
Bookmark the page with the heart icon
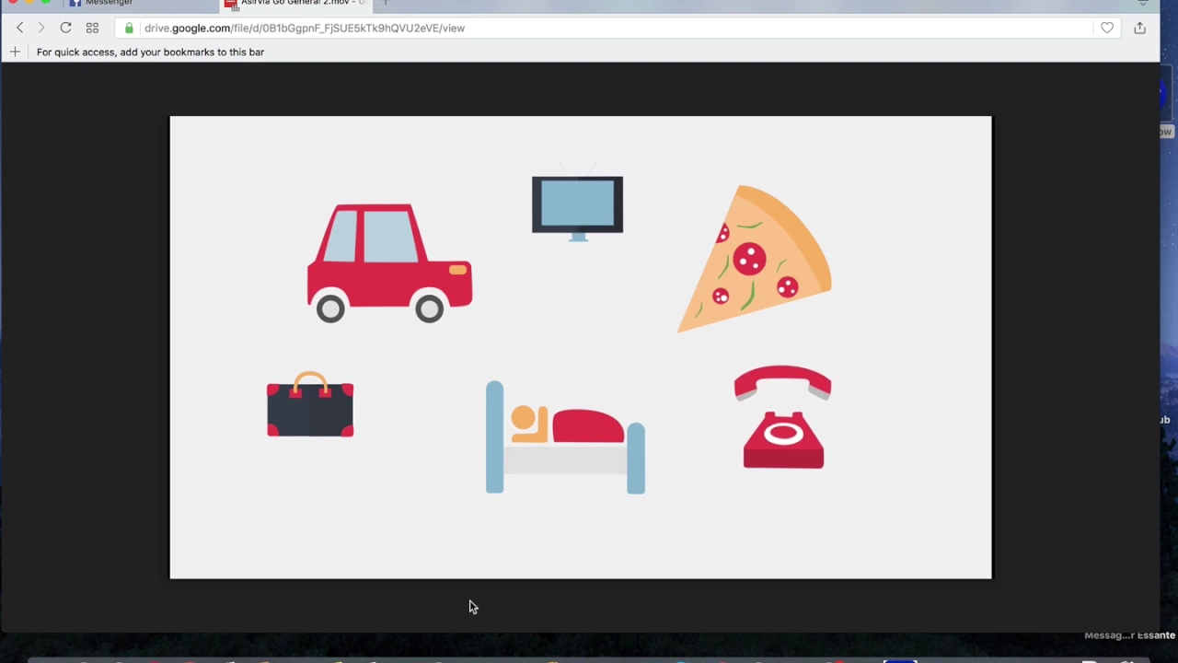[1107, 28]
